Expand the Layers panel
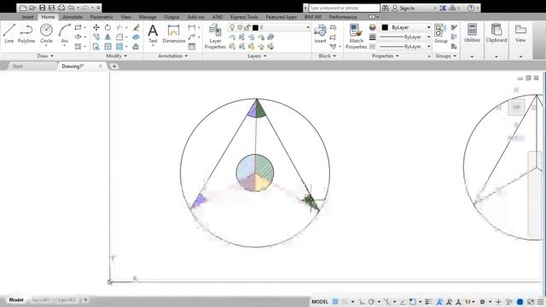Image resolution: width=546 pixels, height=307 pixels. pyautogui.click(x=257, y=56)
